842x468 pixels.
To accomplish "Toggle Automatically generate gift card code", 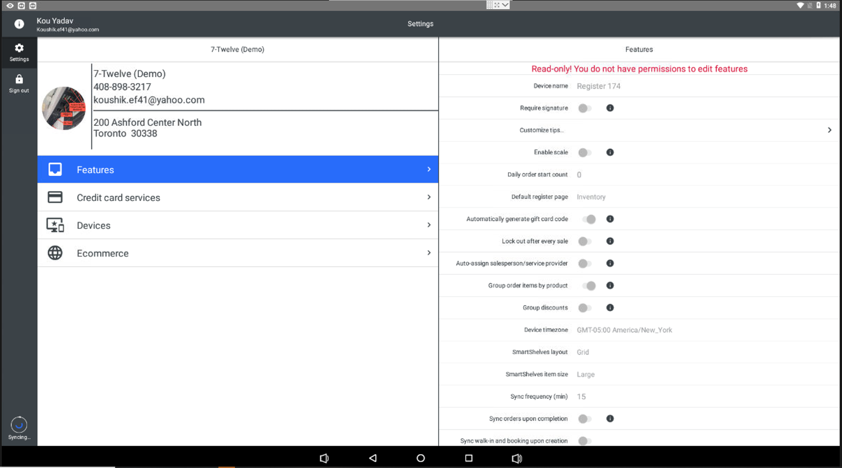I will click(589, 219).
